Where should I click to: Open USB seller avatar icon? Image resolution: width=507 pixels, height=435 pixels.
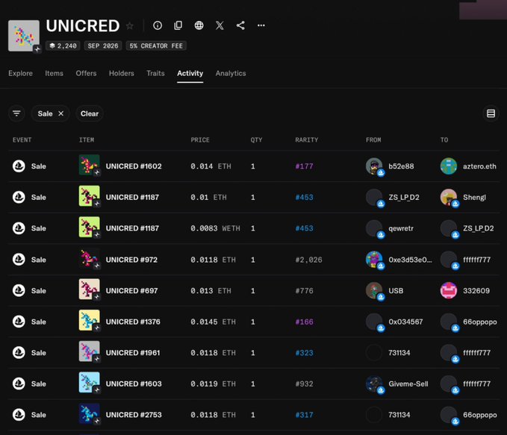374,290
